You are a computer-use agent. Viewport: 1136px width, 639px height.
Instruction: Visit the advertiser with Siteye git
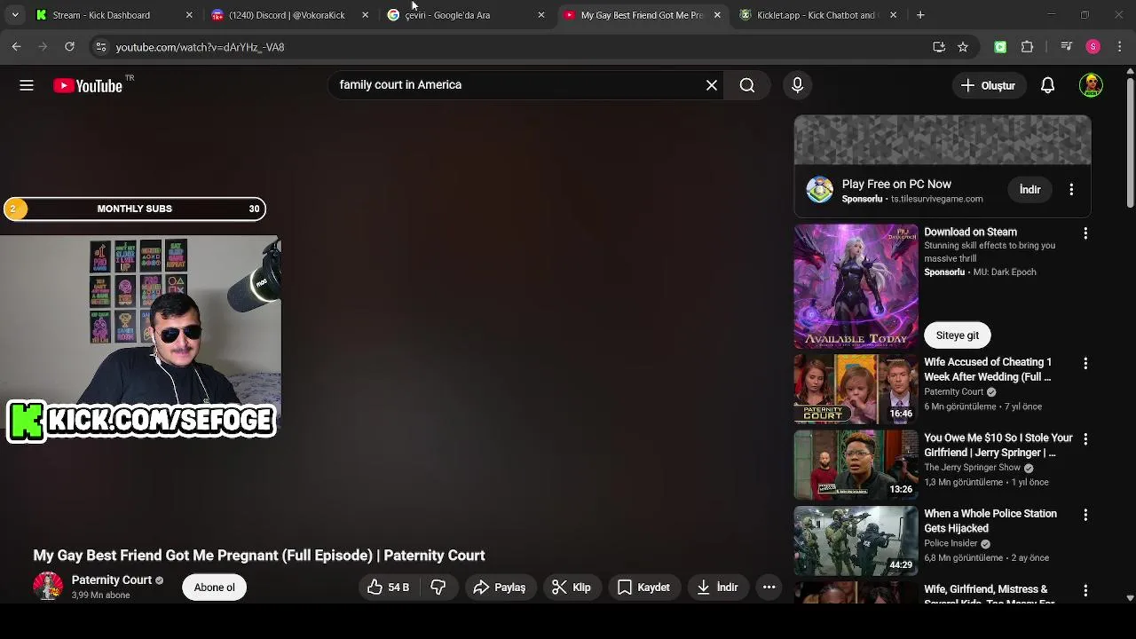point(958,335)
